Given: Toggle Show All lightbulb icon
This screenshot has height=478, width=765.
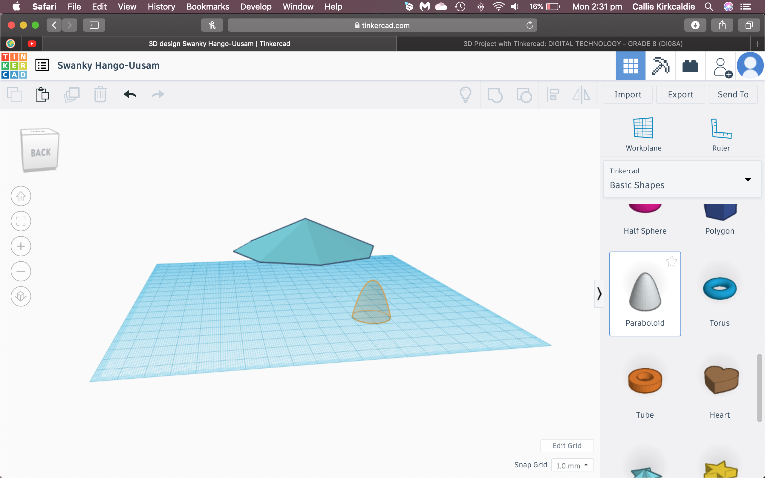Looking at the screenshot, I should click(465, 94).
